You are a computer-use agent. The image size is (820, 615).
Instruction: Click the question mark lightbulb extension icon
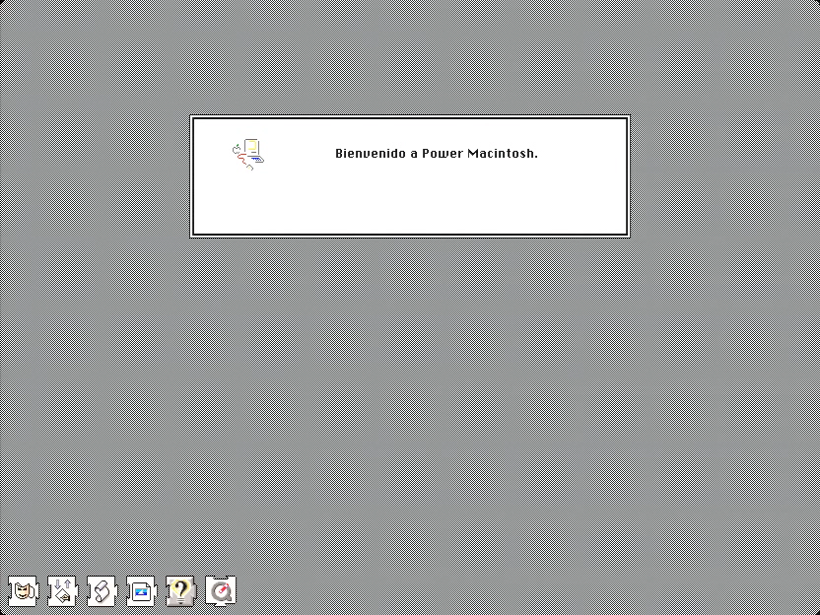coord(181,591)
